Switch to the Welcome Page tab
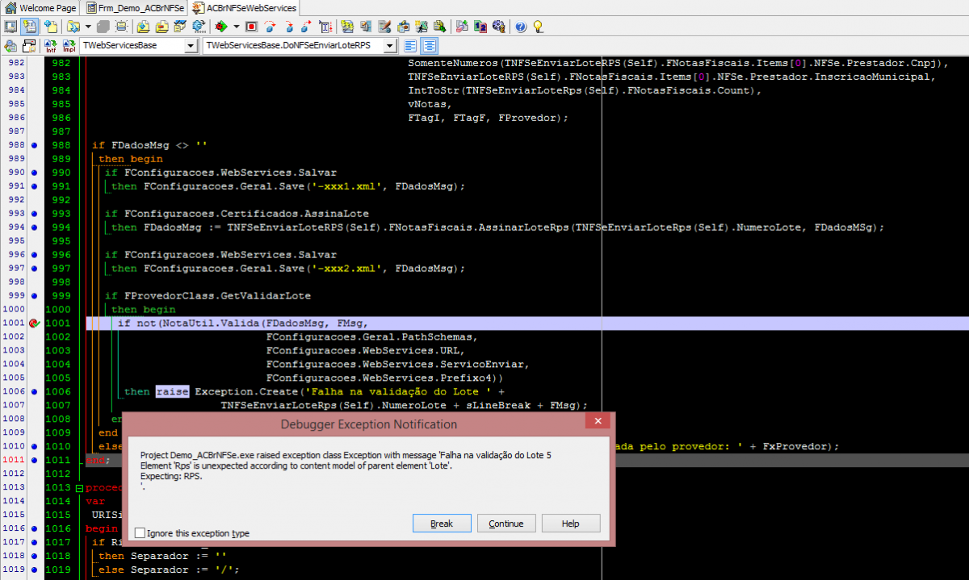Screen dimensions: 969x580 [40, 8]
